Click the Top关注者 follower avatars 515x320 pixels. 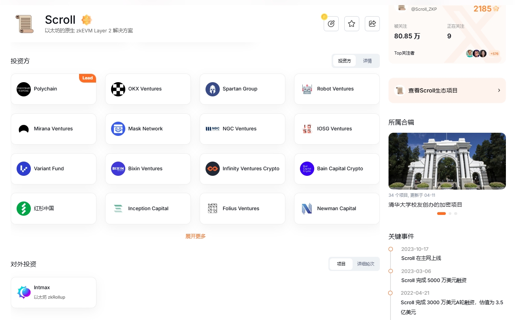point(476,53)
